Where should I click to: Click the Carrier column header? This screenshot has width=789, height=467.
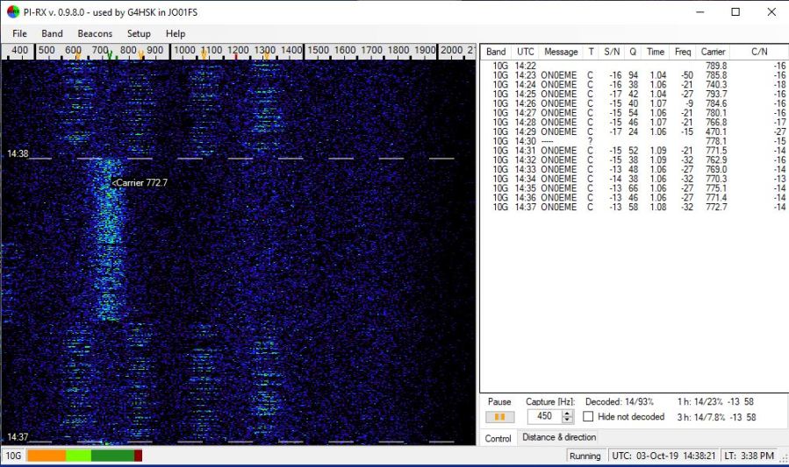713,52
